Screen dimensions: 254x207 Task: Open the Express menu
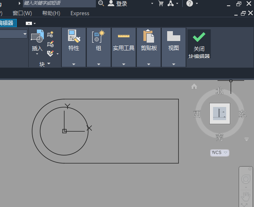[x=79, y=13]
